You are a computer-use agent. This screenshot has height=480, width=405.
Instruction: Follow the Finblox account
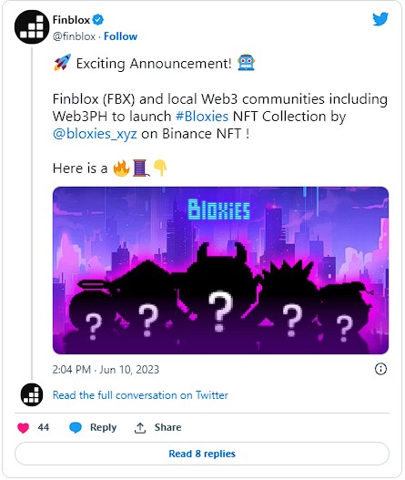[x=120, y=36]
